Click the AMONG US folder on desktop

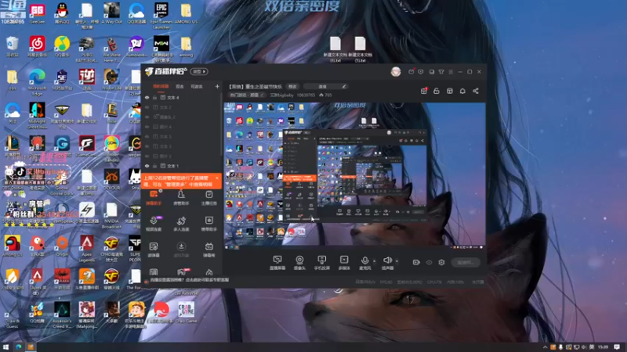186,13
